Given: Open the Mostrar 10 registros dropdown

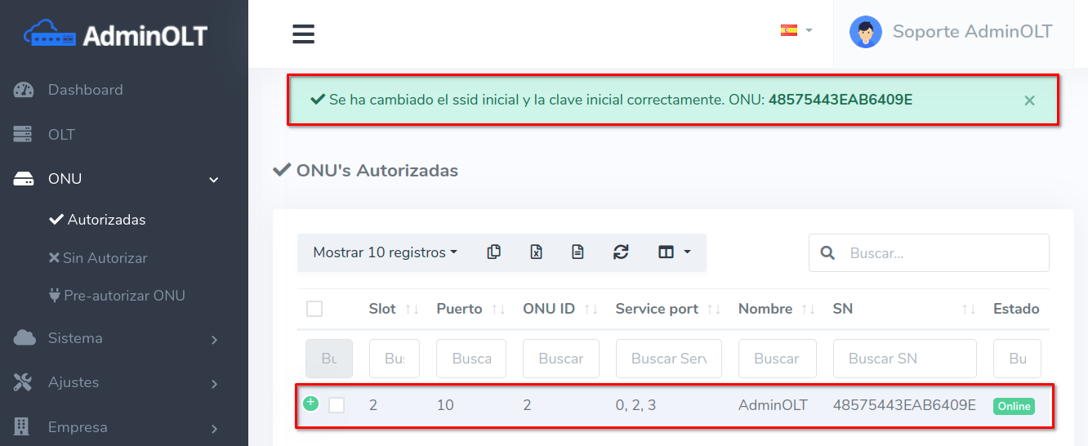Looking at the screenshot, I should pos(385,252).
